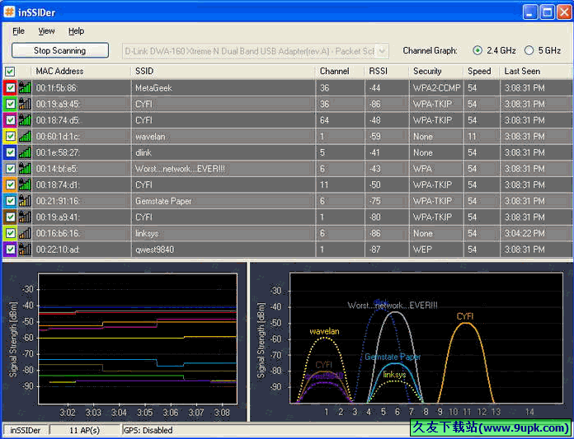Click signal icon in 00:18:74:d1 CYFI row

[25, 184]
